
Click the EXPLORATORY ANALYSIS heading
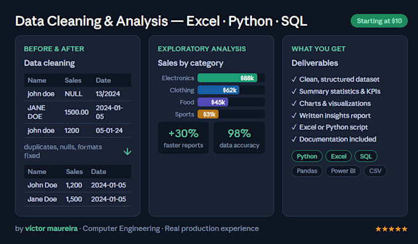click(202, 49)
